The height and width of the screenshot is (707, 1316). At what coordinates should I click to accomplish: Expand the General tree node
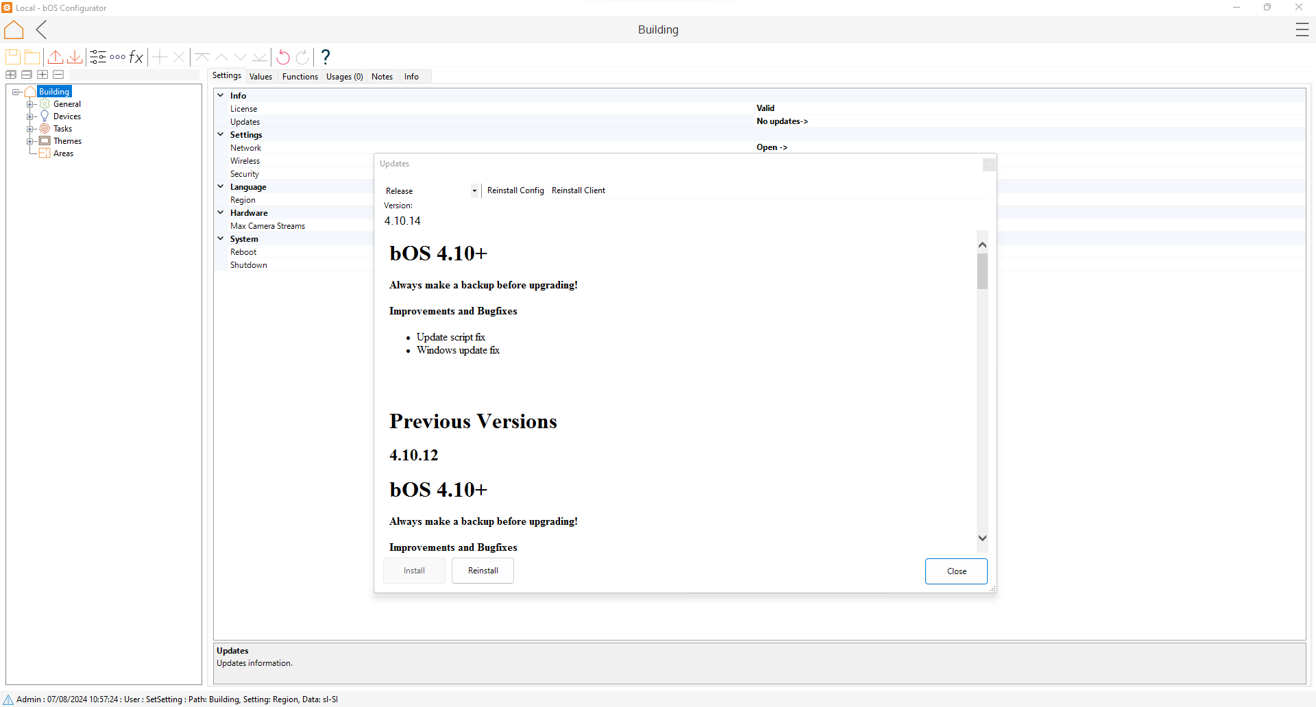(x=30, y=104)
